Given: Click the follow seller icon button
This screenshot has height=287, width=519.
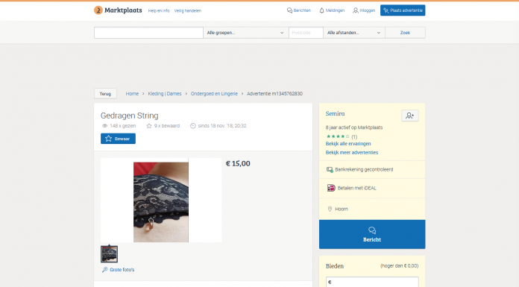Looking at the screenshot, I should pyautogui.click(x=410, y=116).
